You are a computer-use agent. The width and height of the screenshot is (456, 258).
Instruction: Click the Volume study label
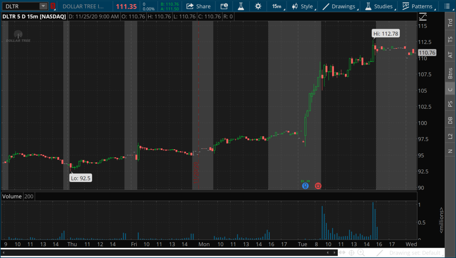click(11, 196)
